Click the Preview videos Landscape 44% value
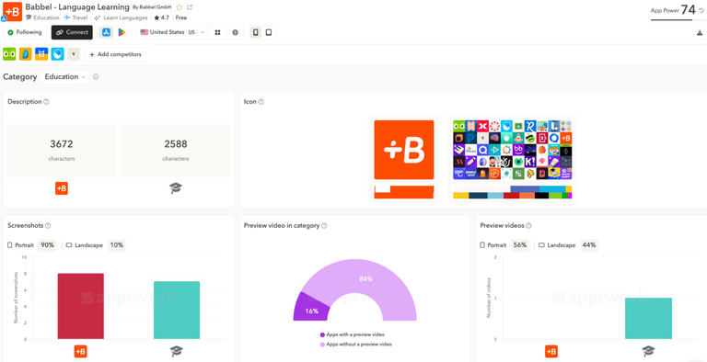This screenshot has width=707, height=362. pyautogui.click(x=589, y=245)
